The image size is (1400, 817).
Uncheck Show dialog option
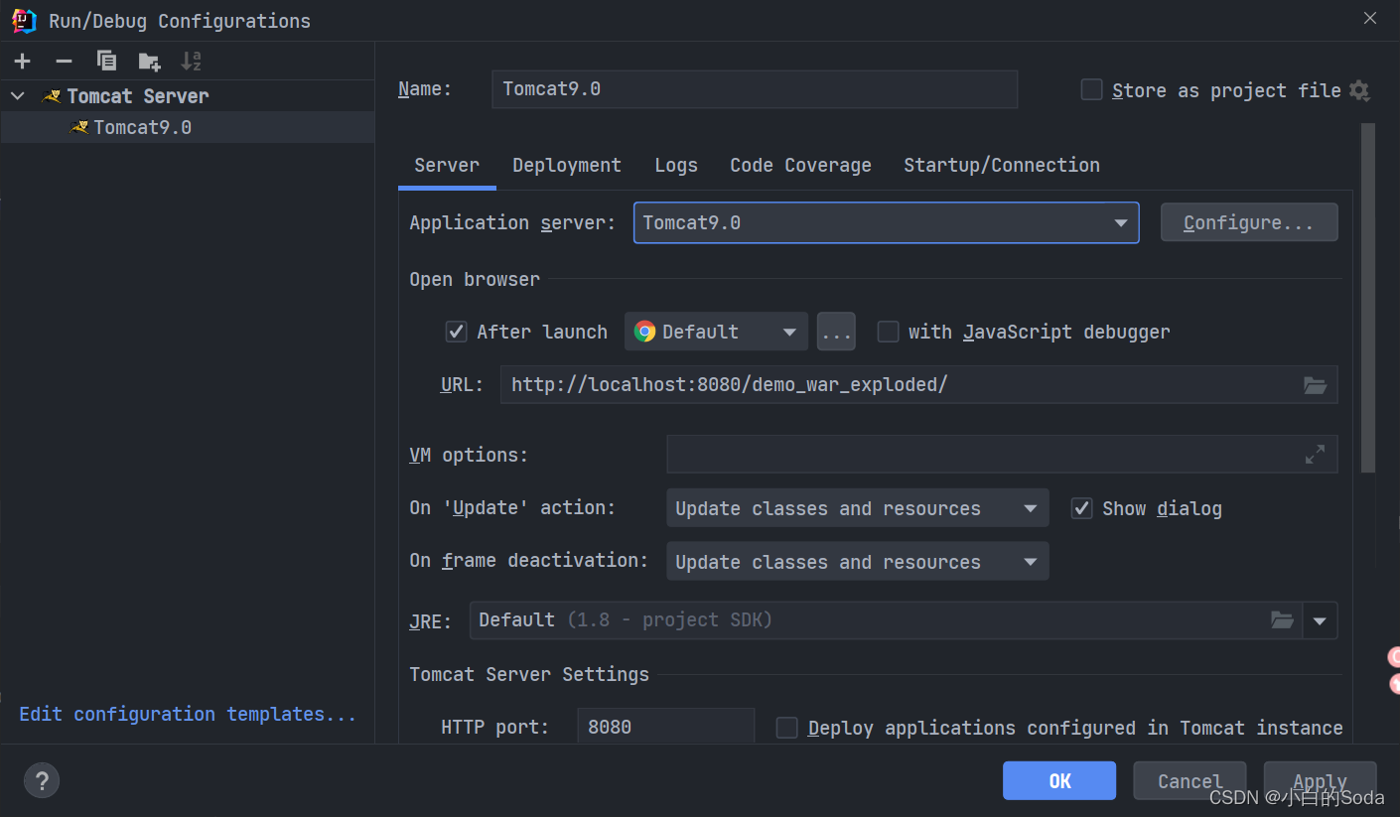pyautogui.click(x=1081, y=508)
